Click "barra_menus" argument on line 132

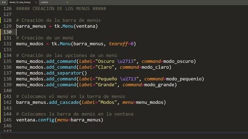point(88,44)
